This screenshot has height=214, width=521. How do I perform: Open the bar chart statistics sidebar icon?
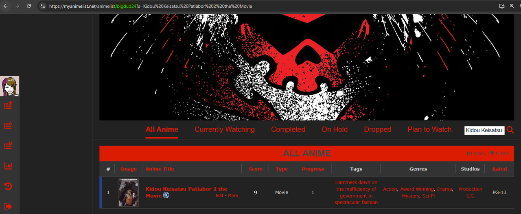tap(8, 166)
